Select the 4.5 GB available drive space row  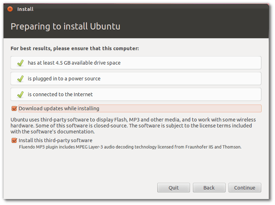coord(136,62)
